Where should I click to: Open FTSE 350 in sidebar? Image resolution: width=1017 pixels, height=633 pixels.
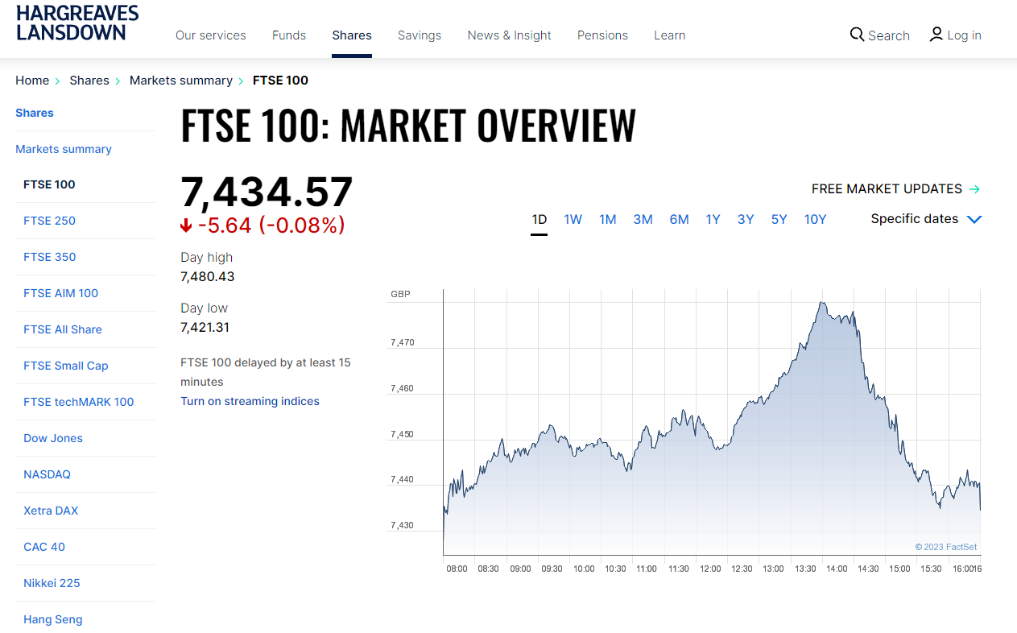(x=50, y=257)
